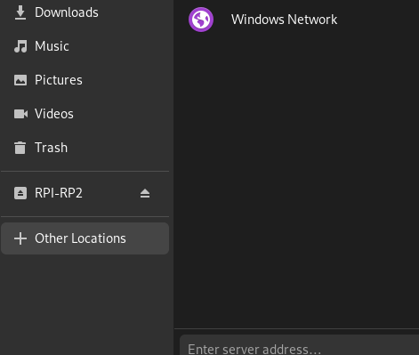Click the Pictures image icon
The height and width of the screenshot is (355, 419).
20,80
